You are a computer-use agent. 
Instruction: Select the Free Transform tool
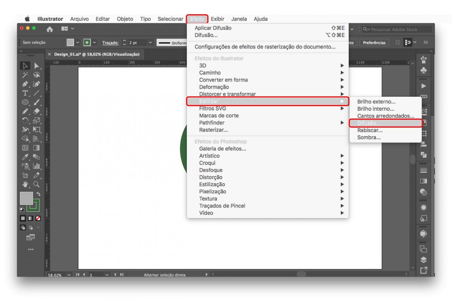[x=37, y=129]
